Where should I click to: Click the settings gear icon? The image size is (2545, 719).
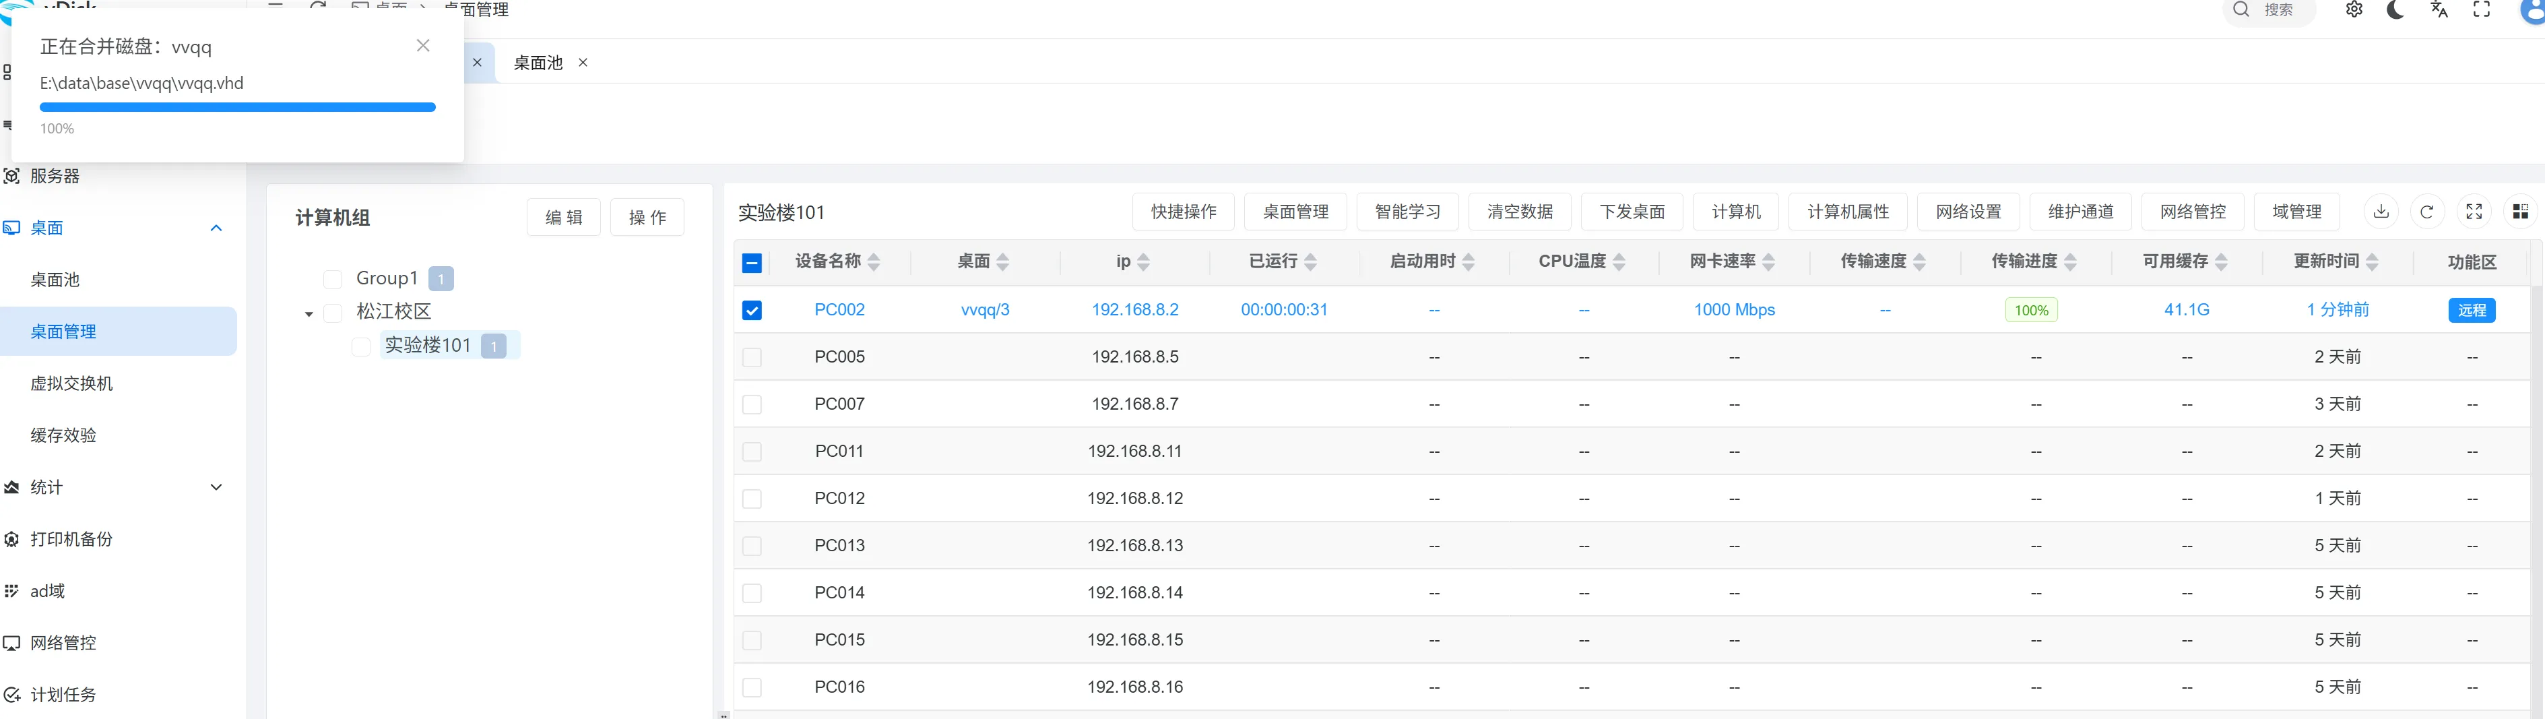2354,10
